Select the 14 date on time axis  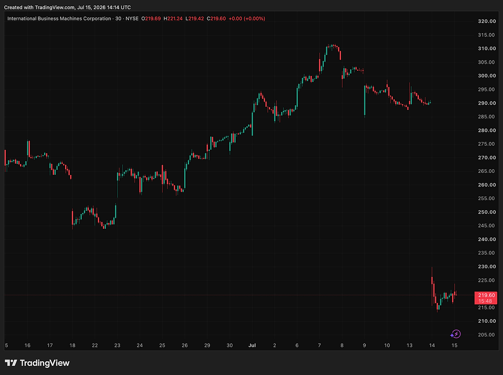coord(432,345)
